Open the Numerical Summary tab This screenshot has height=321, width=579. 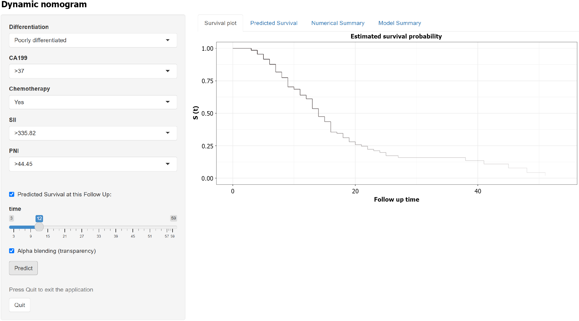point(338,23)
